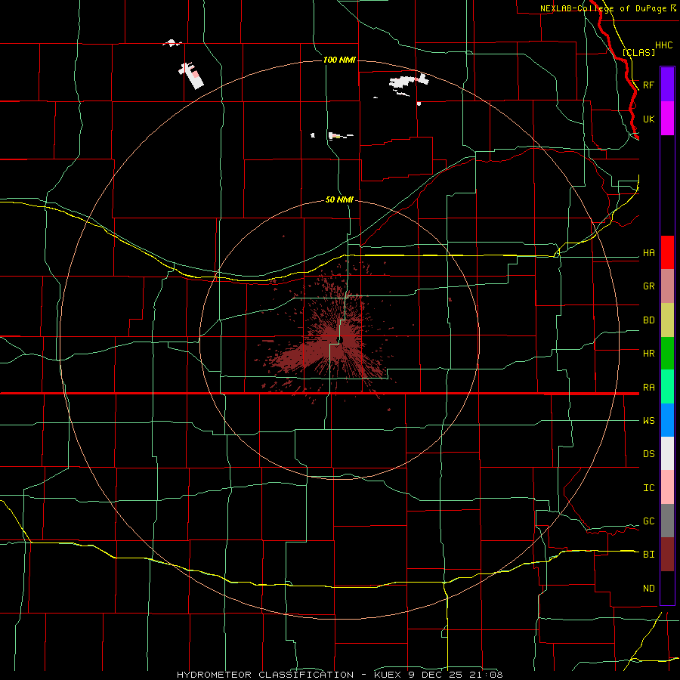Screen dimensions: 680x680
Task: Click the "RA" legend label
Action: pyautogui.click(x=649, y=388)
